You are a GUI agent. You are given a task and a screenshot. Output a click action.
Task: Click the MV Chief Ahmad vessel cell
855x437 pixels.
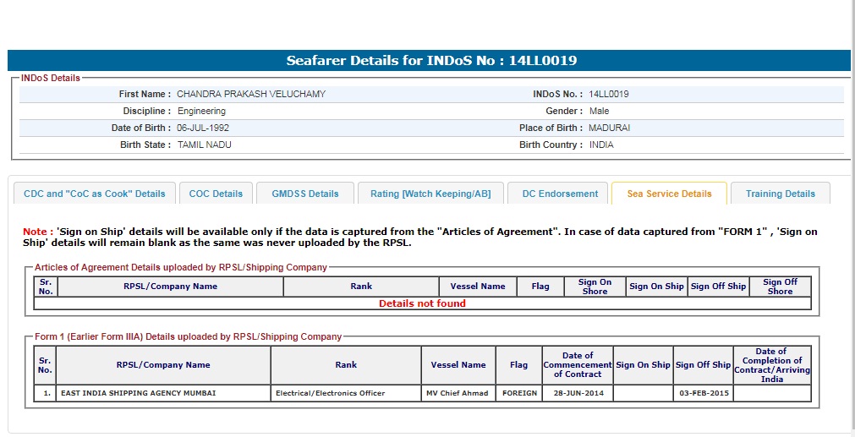pyautogui.click(x=458, y=394)
